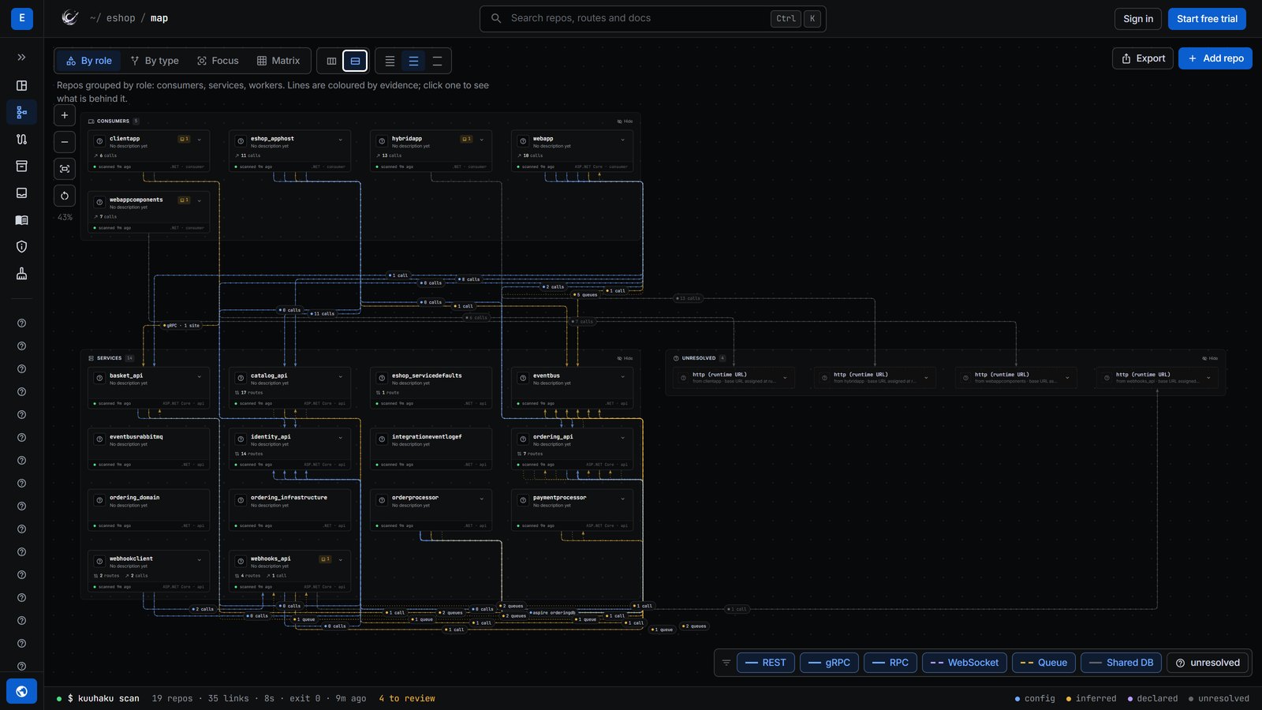Hide the Consumers group
The height and width of the screenshot is (710, 1262).
click(625, 121)
